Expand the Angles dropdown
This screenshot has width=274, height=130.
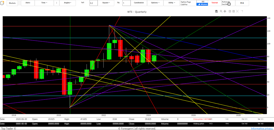point(67,3)
